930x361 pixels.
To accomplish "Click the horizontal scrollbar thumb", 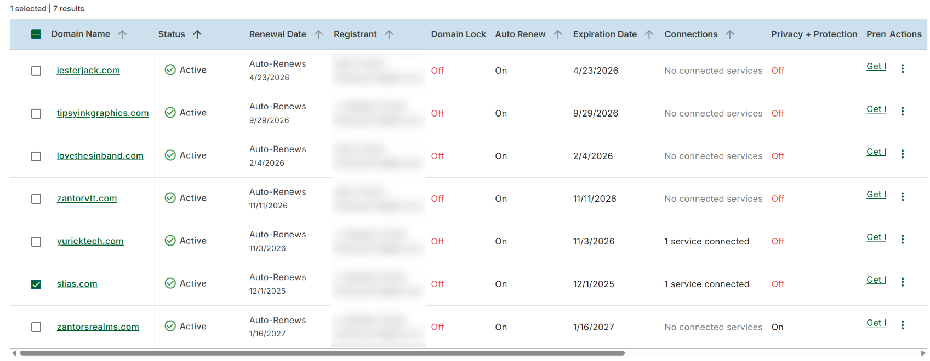I will [x=322, y=353].
